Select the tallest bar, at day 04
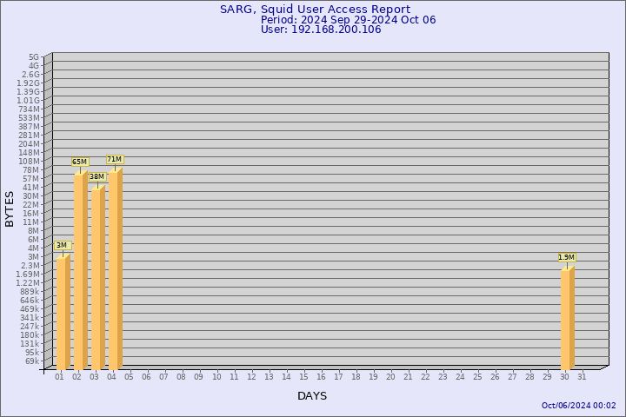 pos(115,270)
